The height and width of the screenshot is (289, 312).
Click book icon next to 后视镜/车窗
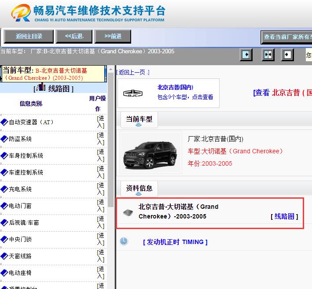click(x=4, y=222)
